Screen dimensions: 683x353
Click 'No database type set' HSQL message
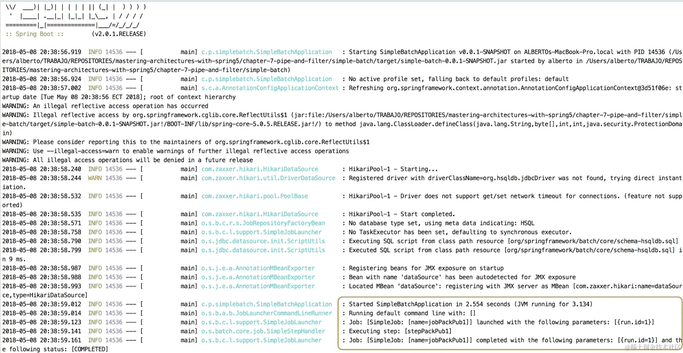pos(442,223)
